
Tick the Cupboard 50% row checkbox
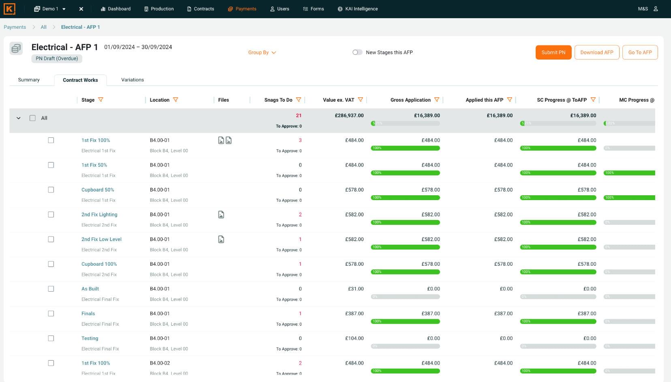(51, 190)
